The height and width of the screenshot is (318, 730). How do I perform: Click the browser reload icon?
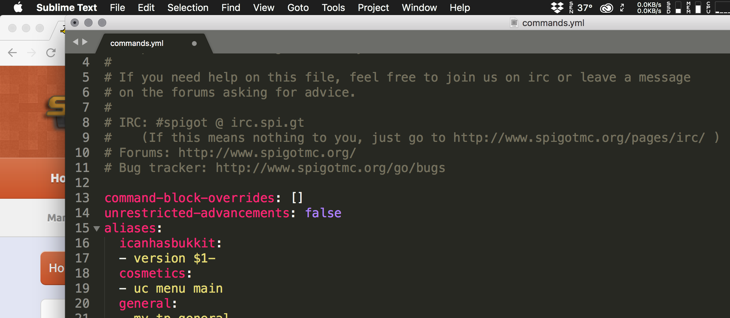[51, 52]
